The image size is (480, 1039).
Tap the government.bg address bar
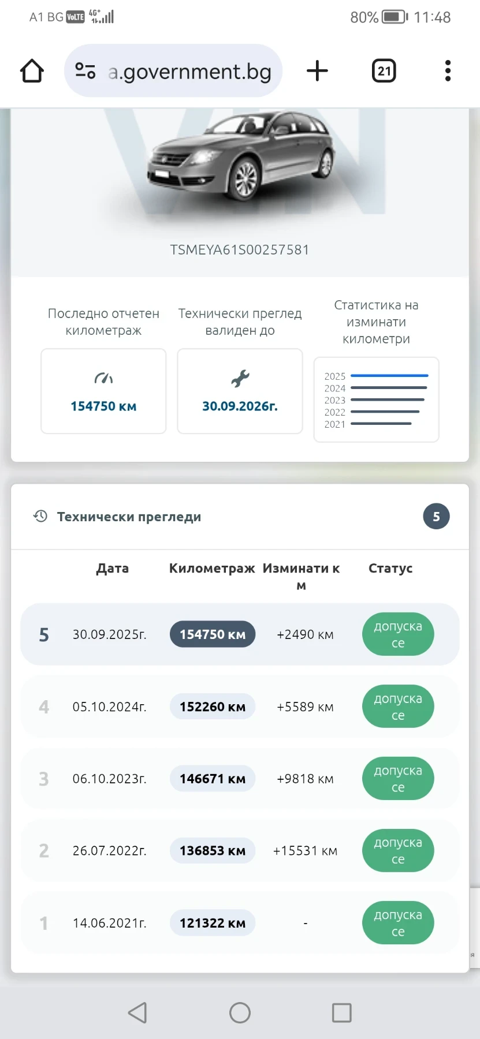[x=189, y=72]
